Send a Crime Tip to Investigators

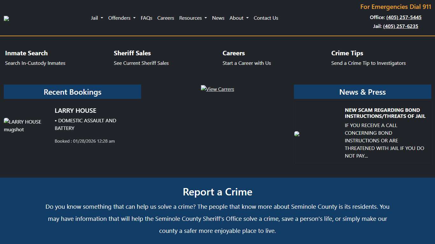368,63
